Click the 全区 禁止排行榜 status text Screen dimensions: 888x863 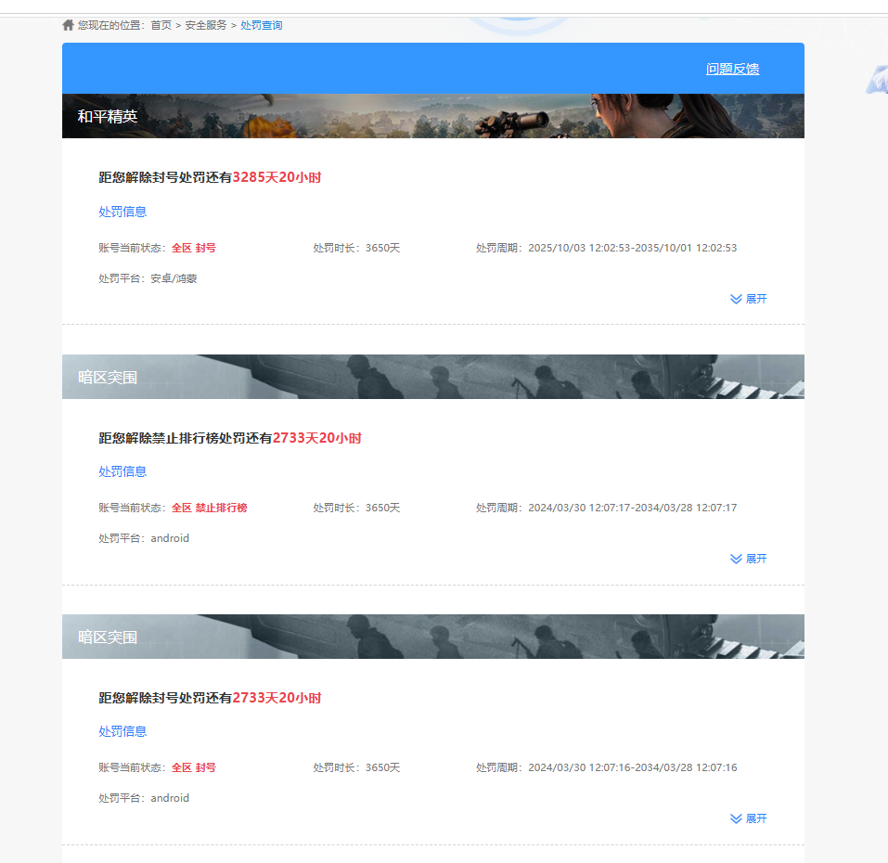click(210, 508)
